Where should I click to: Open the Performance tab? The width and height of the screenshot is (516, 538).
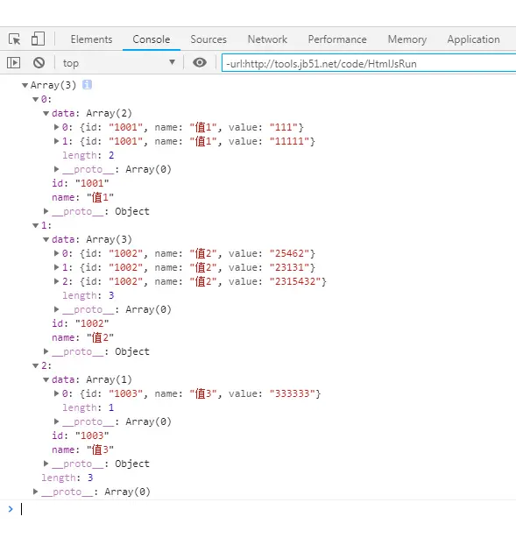(x=337, y=39)
